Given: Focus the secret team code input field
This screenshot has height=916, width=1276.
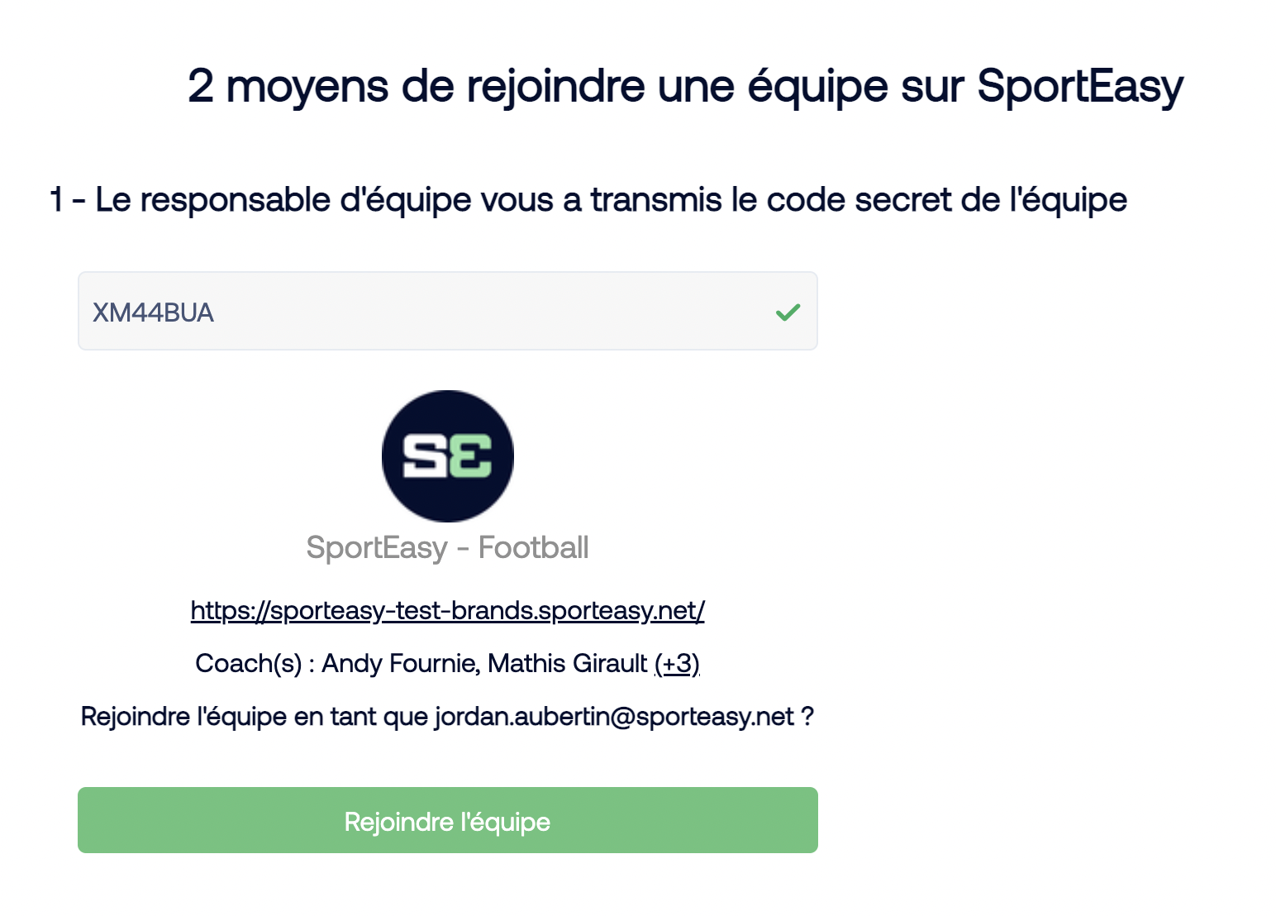Looking at the screenshot, I should (448, 311).
